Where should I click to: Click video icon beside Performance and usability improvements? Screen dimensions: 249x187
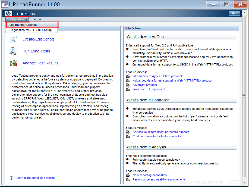128,179
